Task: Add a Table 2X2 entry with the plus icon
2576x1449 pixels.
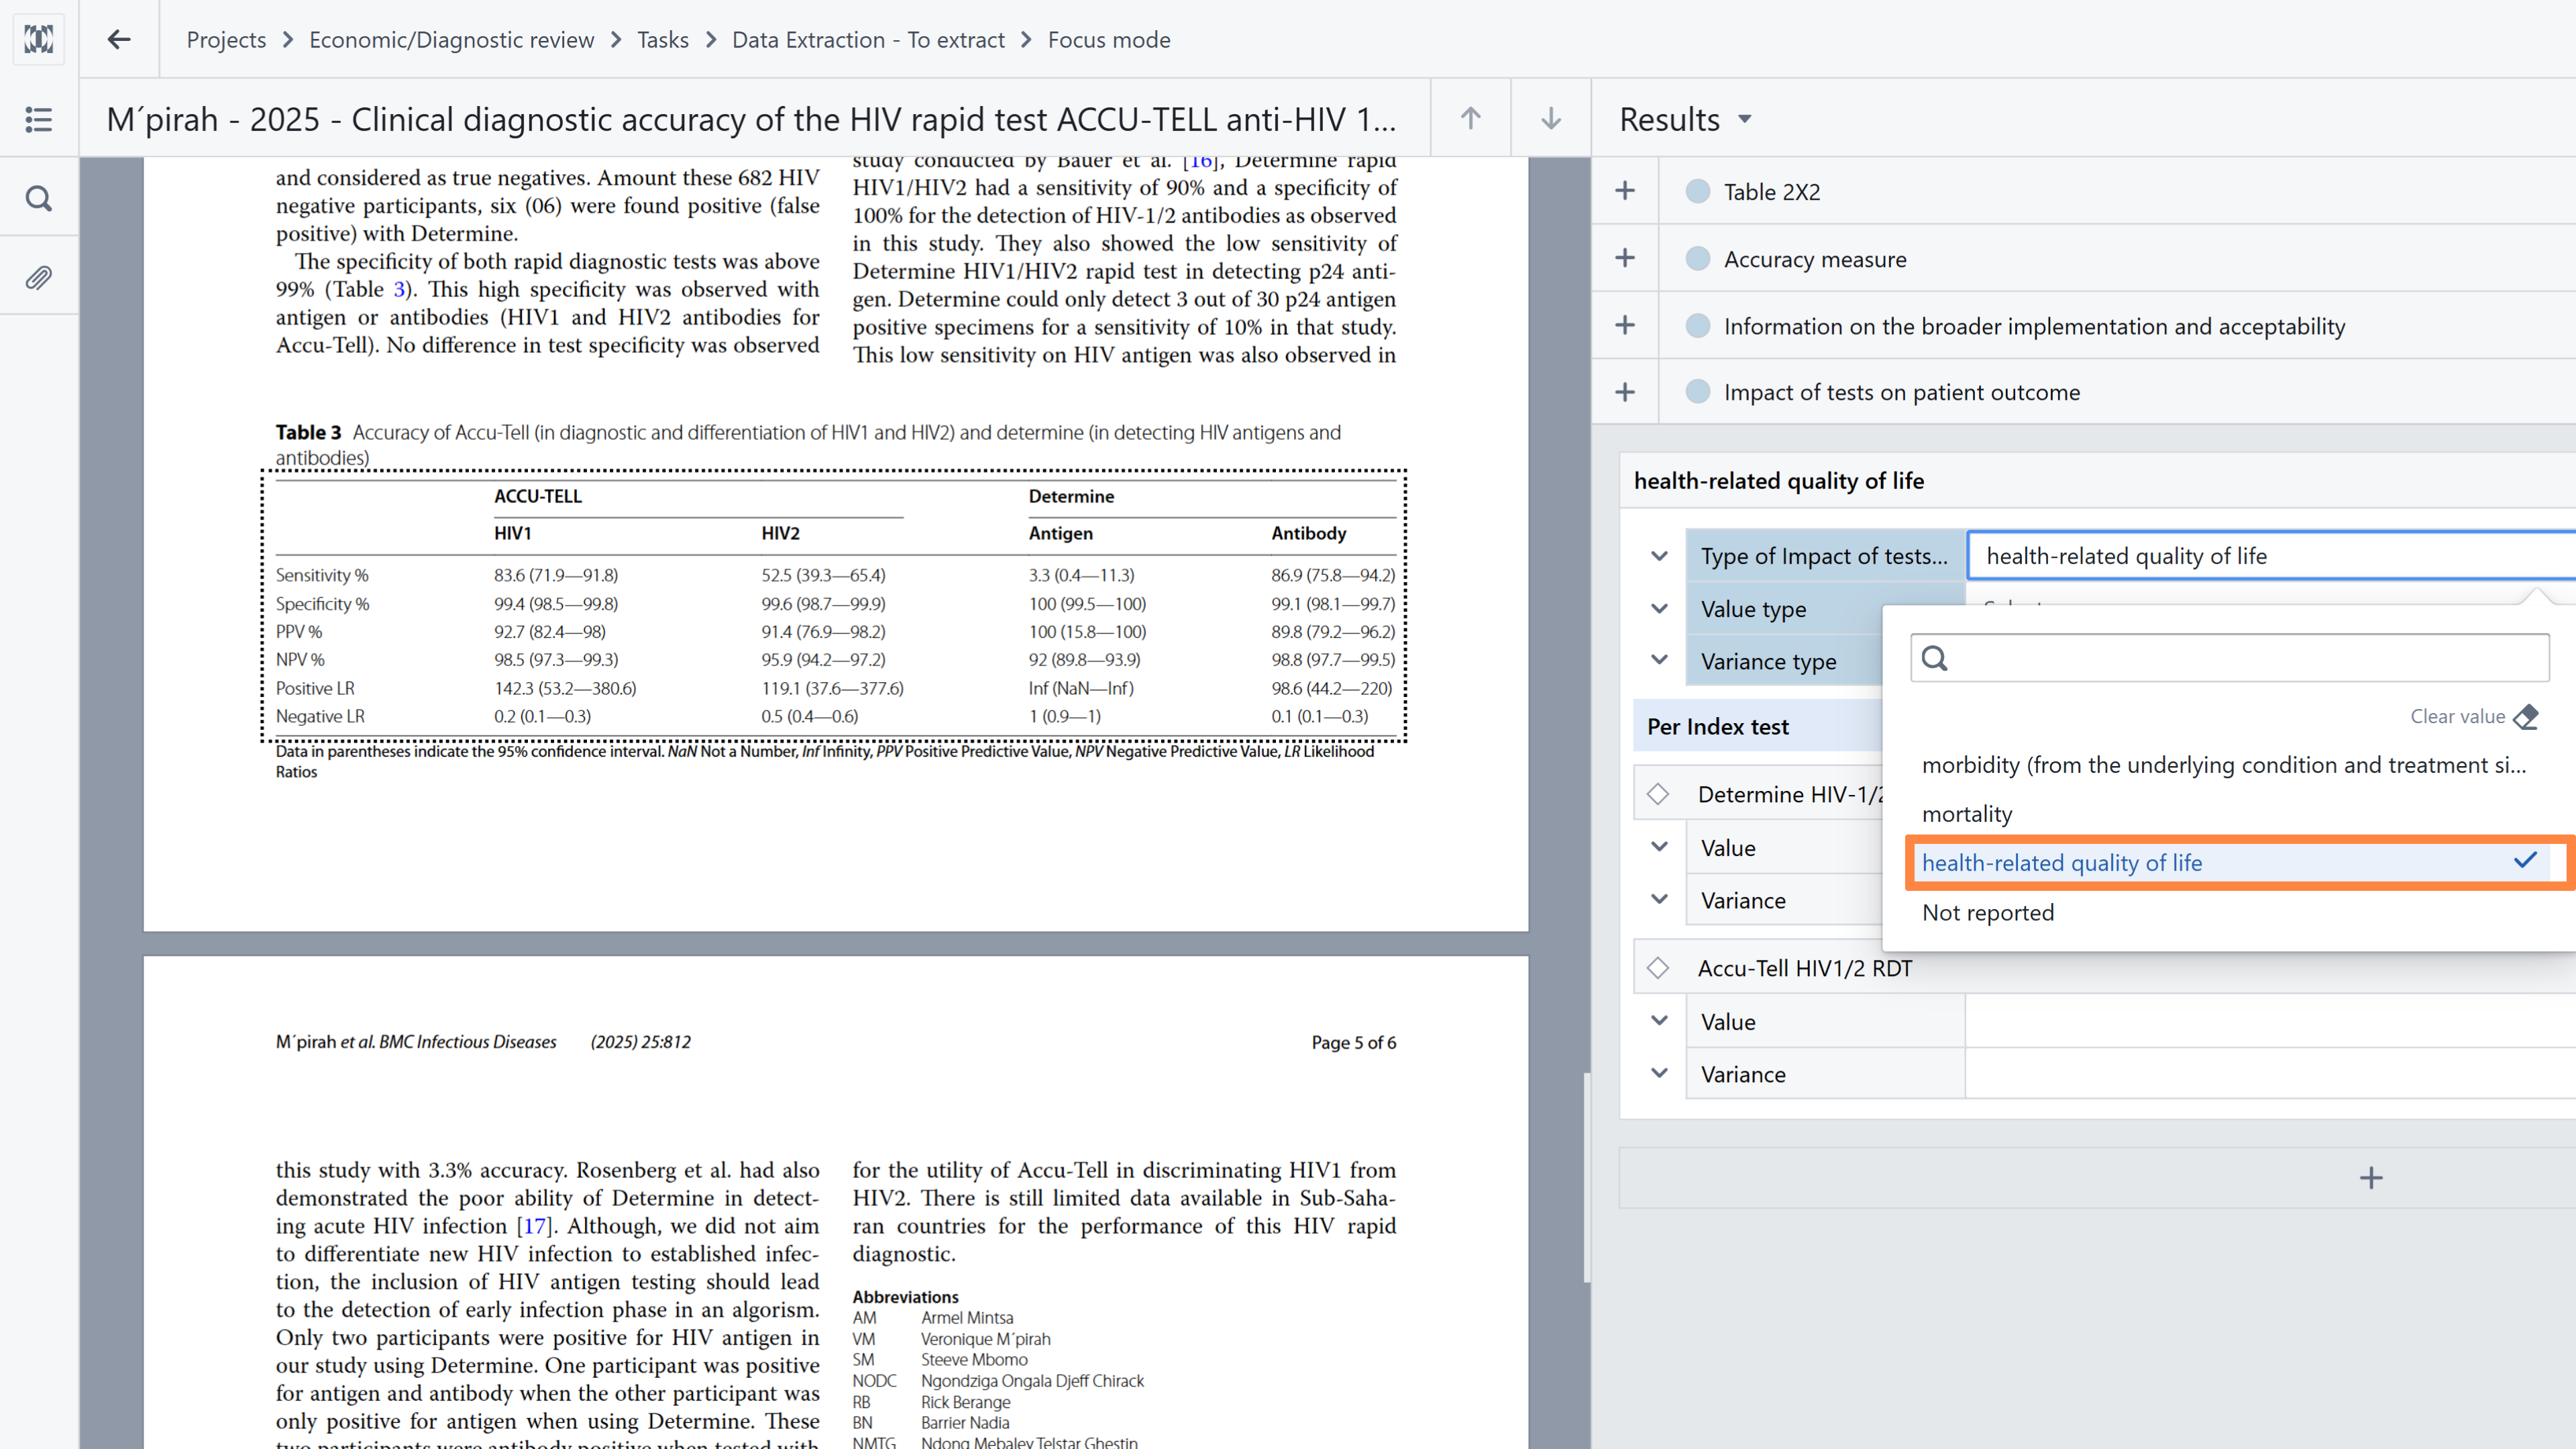Action: tap(1625, 190)
